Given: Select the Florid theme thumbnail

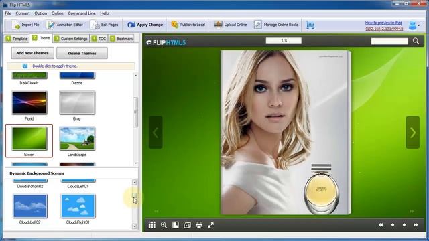Looking at the screenshot, I should pyautogui.click(x=29, y=103).
